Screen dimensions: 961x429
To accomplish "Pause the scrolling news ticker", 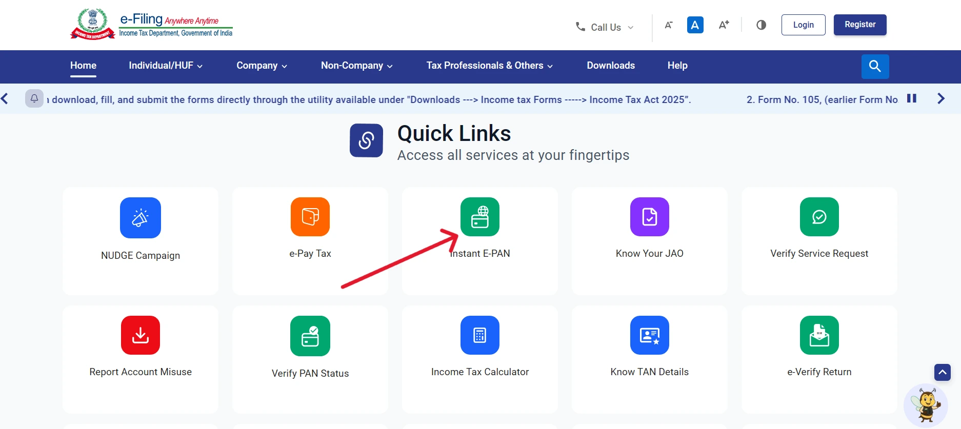I will (911, 98).
